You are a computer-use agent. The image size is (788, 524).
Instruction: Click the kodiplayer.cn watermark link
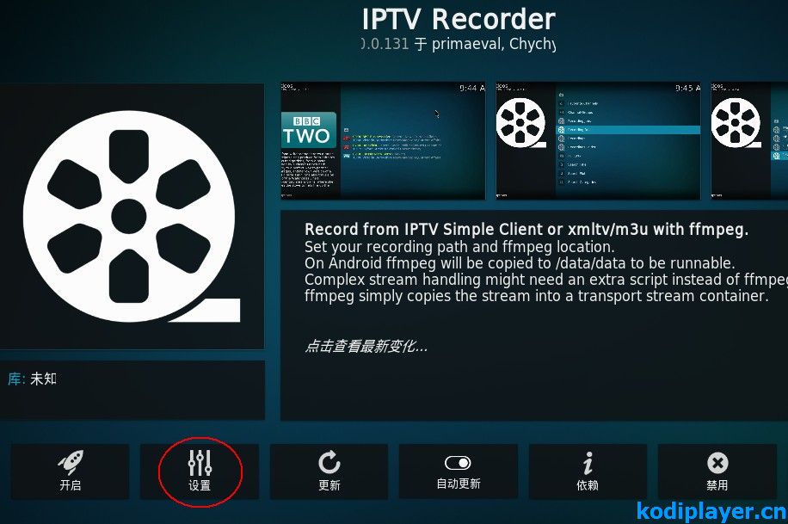[x=711, y=511]
